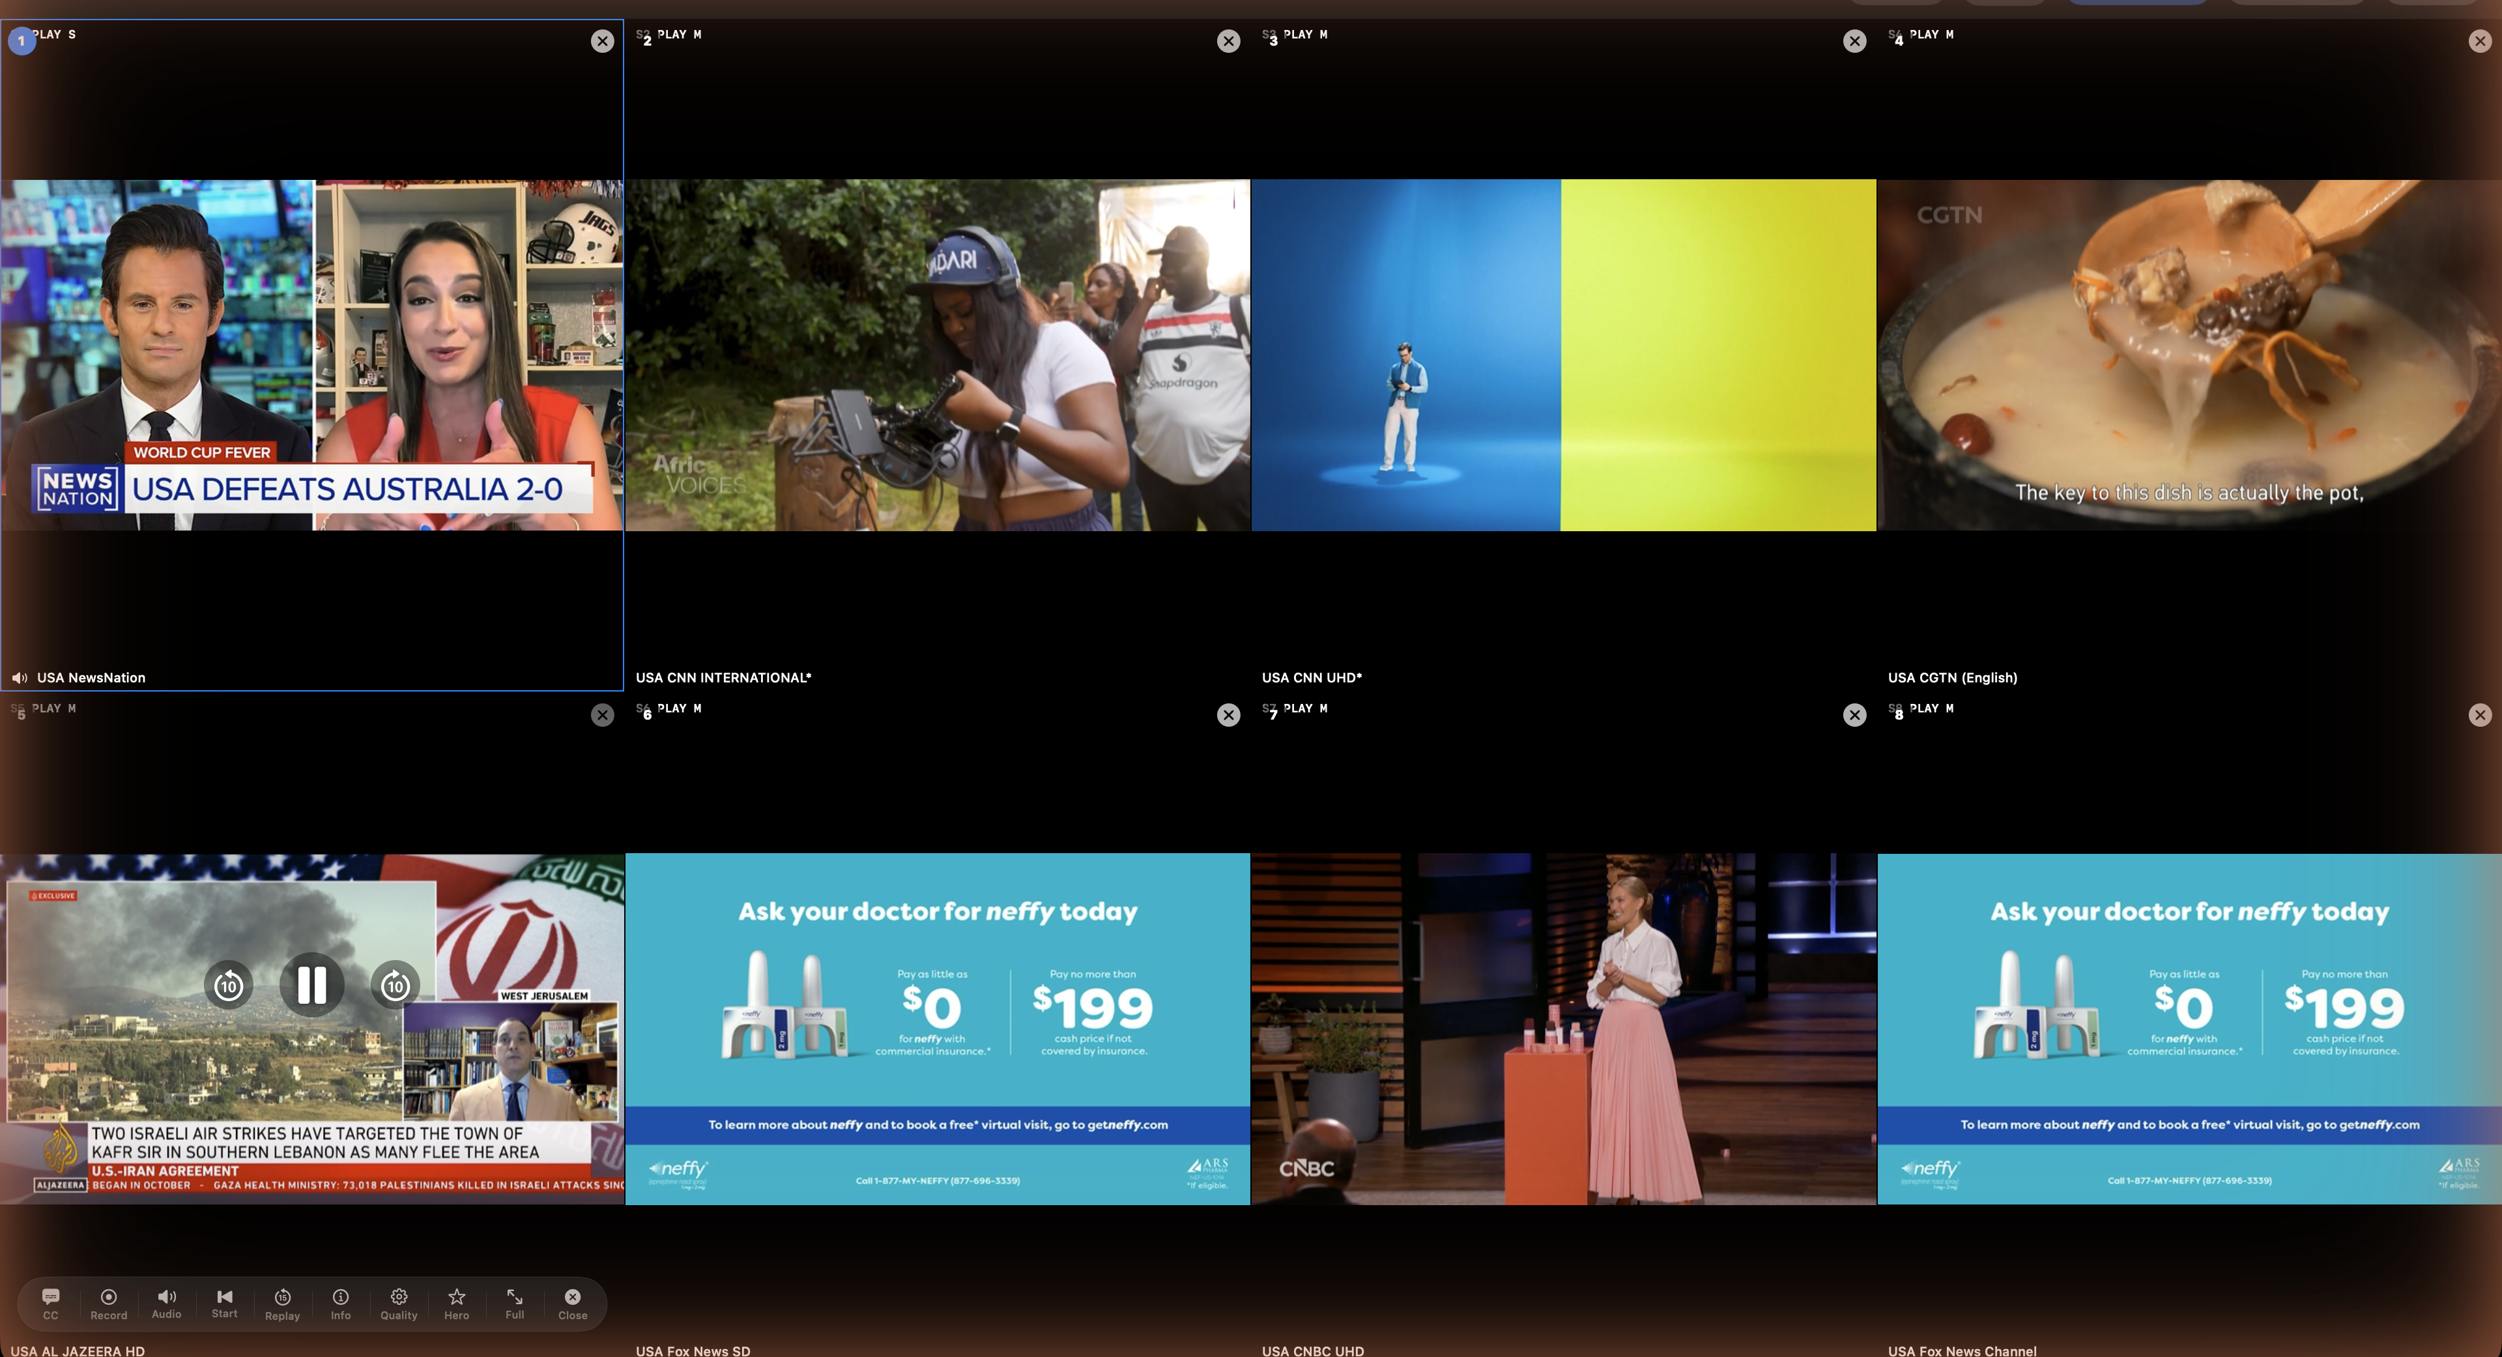Click the number 4 badge on CGTN tile
This screenshot has height=1357, width=2502.
pyautogui.click(x=1899, y=41)
